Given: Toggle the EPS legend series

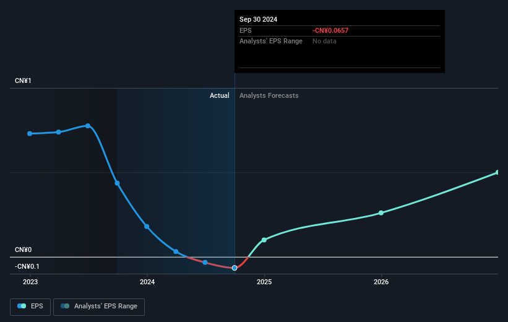Looking at the screenshot, I should tap(30, 307).
